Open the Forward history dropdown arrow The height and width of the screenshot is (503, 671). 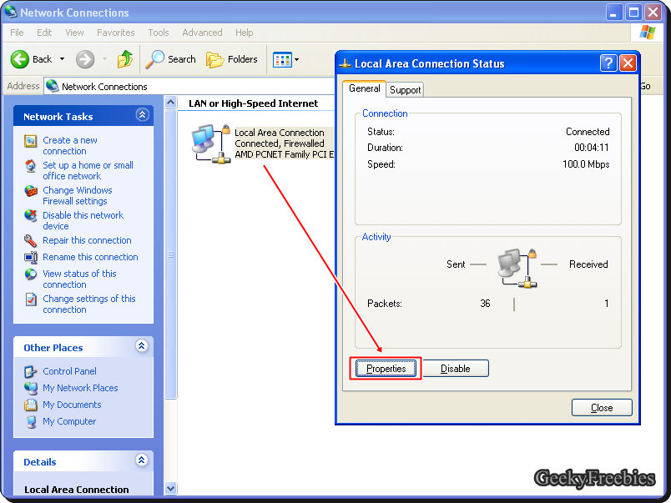[104, 59]
